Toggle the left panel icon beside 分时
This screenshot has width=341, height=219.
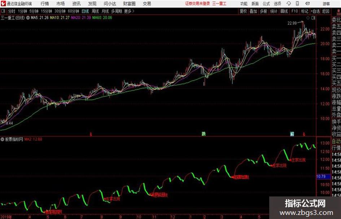coord(3,11)
